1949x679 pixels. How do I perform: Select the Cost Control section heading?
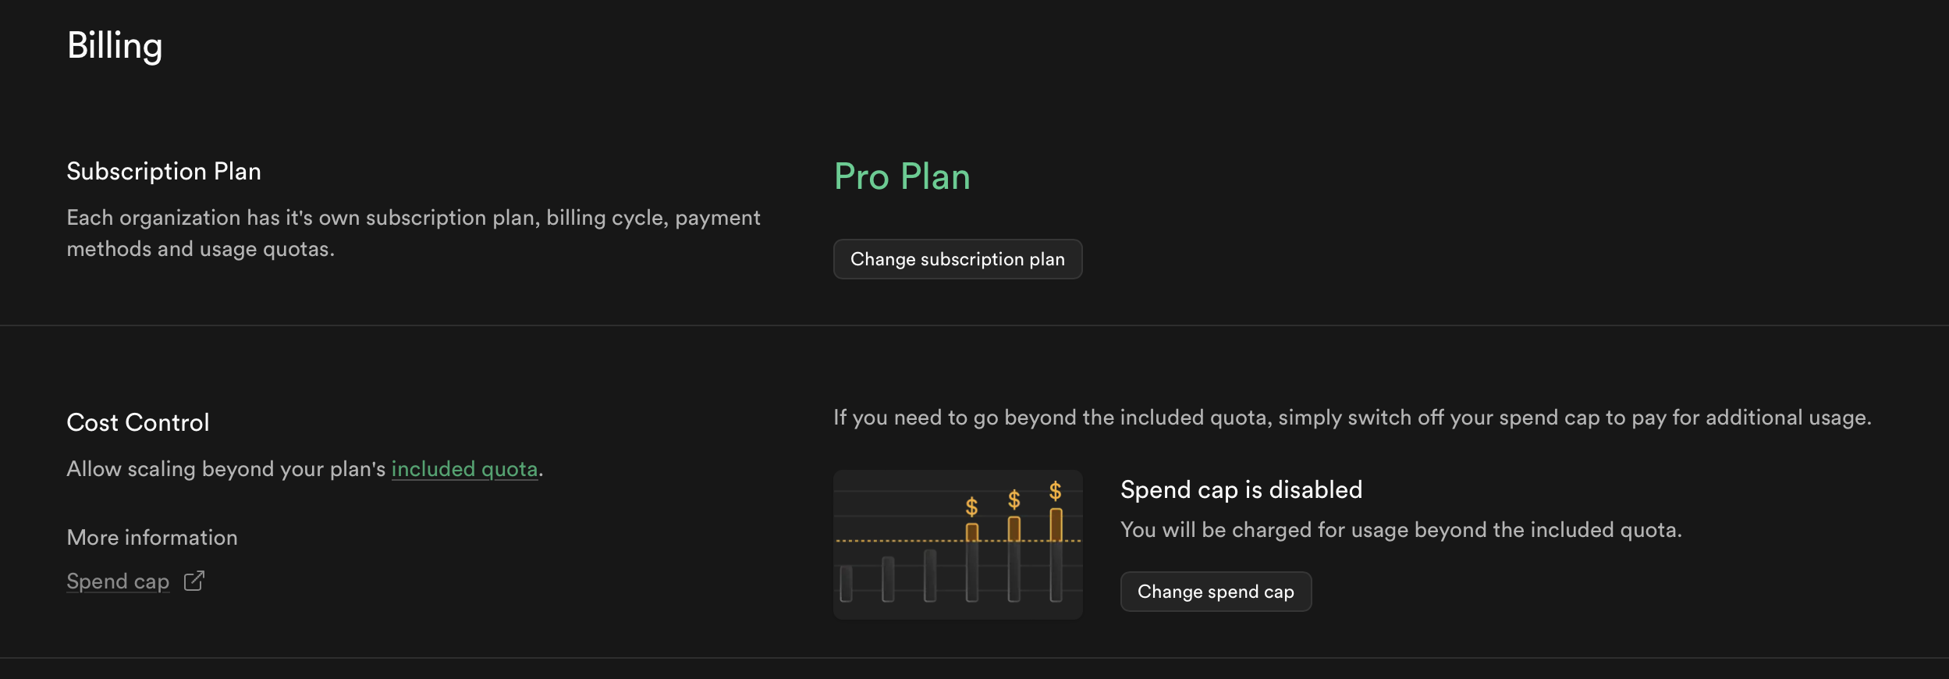138,423
